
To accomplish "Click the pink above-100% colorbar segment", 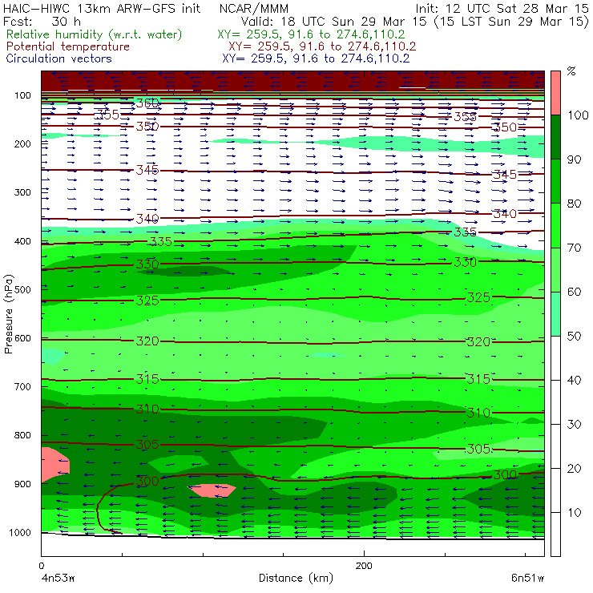I will (x=555, y=93).
